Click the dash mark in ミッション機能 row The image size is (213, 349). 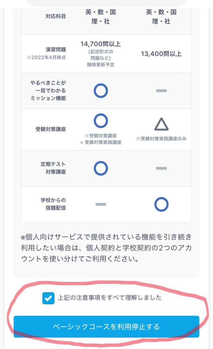coord(162,91)
